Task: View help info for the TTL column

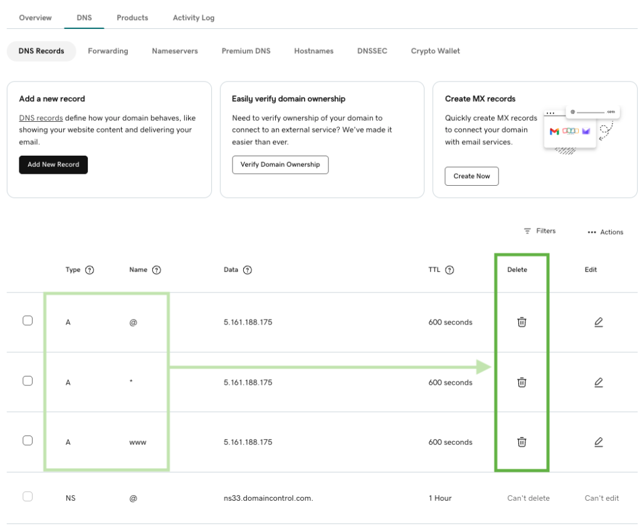Action: pos(450,269)
